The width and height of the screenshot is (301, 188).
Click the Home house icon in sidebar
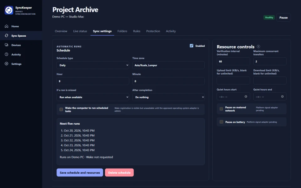7,26
